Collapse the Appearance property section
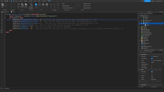The height and width of the screenshot is (92, 164). tap(140, 54)
